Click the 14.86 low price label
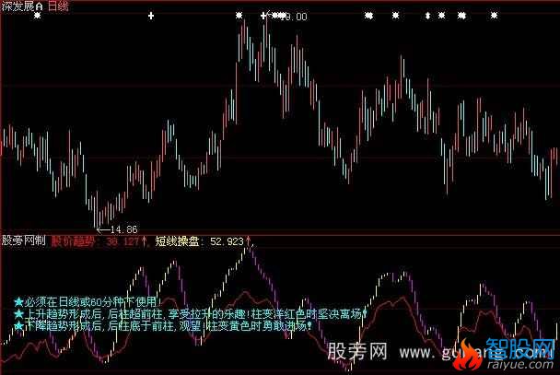 [124, 229]
